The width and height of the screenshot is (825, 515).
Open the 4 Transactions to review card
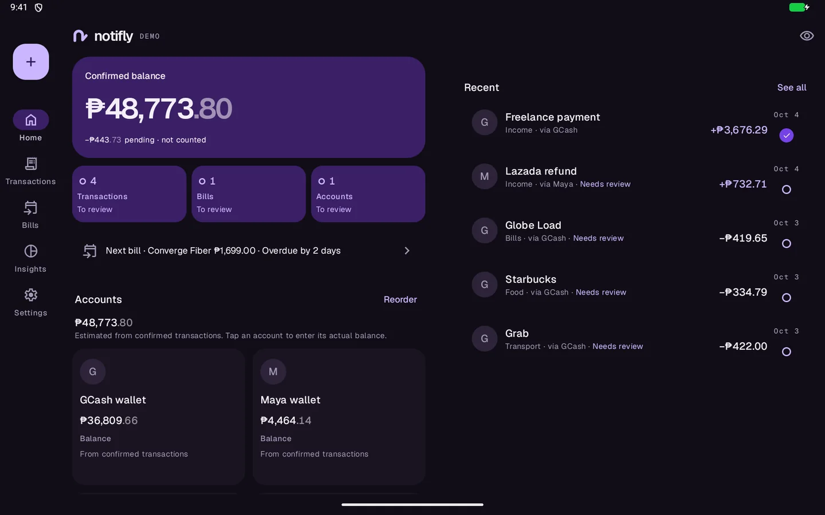129,194
